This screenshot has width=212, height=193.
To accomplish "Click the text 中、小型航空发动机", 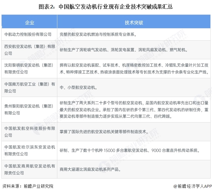I will pyautogui.click(x=78, y=87).
